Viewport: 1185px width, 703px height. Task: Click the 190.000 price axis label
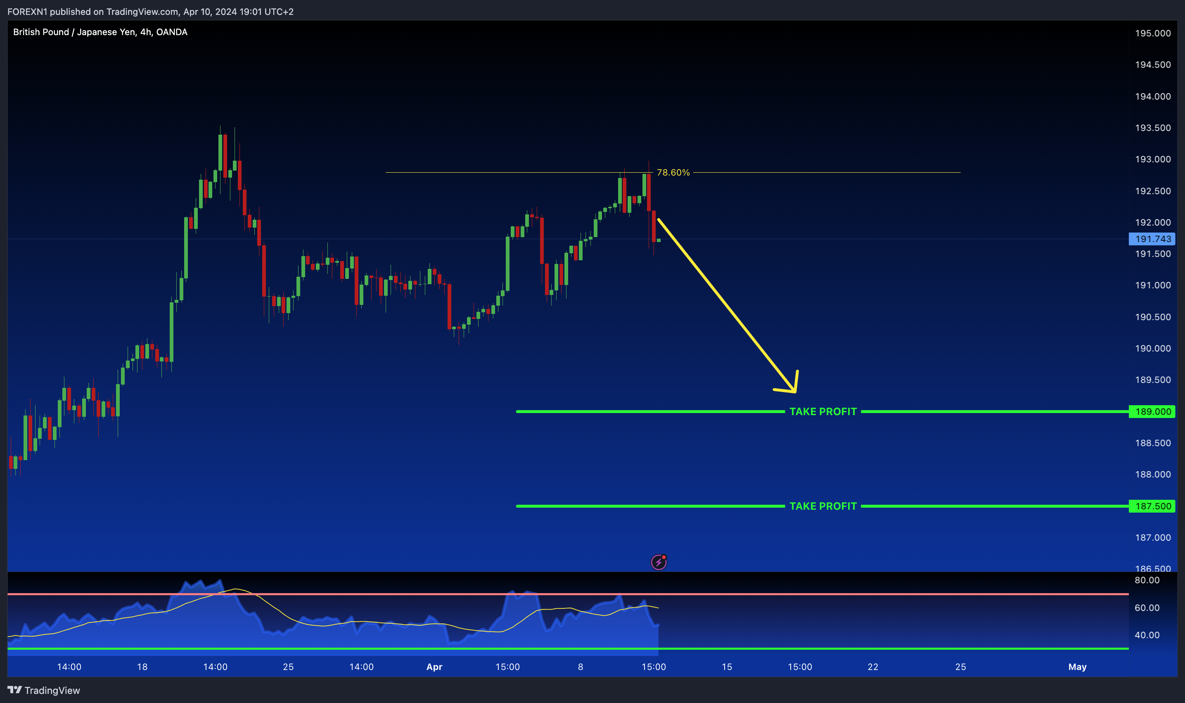click(x=1153, y=348)
